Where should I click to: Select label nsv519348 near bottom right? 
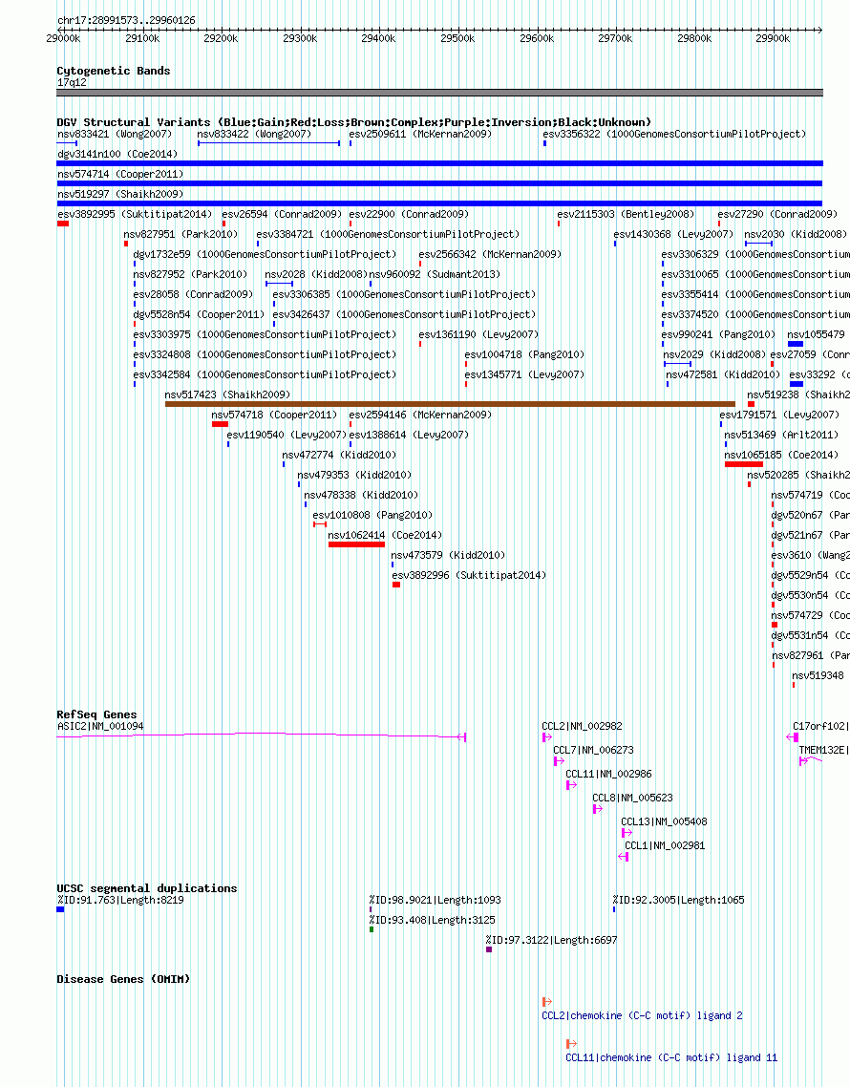click(818, 676)
